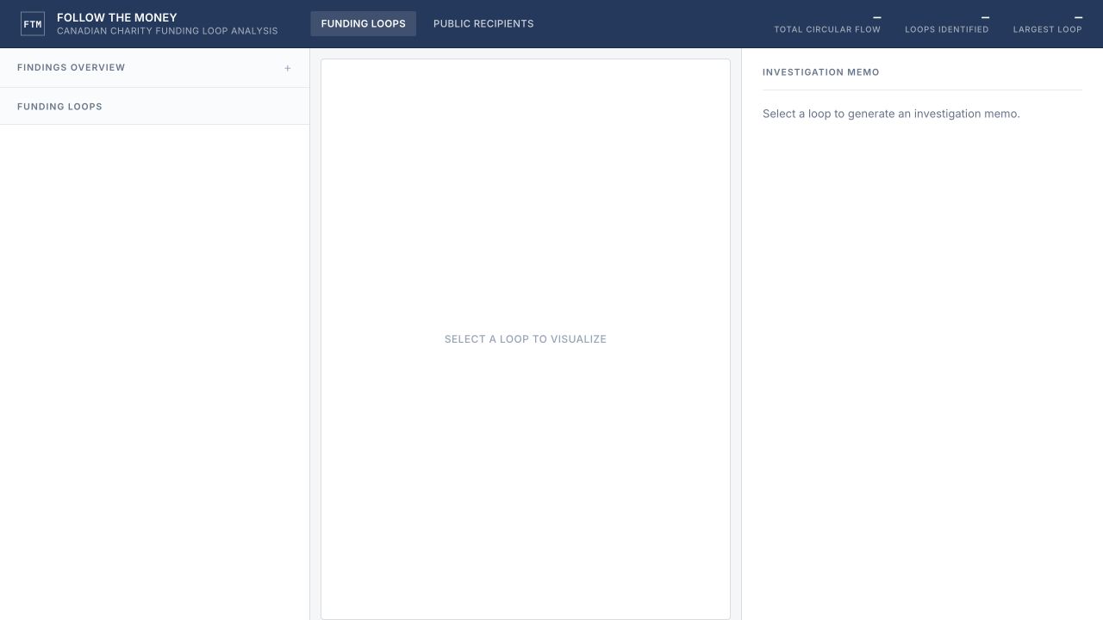Viewport: 1103px width, 620px height.
Task: Click the Canadian Charity Funding Loop Analysis subtitle
Action: pyautogui.click(x=167, y=31)
